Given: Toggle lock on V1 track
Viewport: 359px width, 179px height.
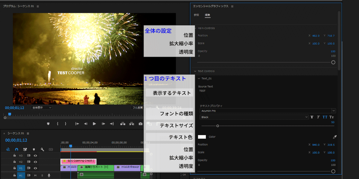Looking at the screenshot, I should [14, 168].
